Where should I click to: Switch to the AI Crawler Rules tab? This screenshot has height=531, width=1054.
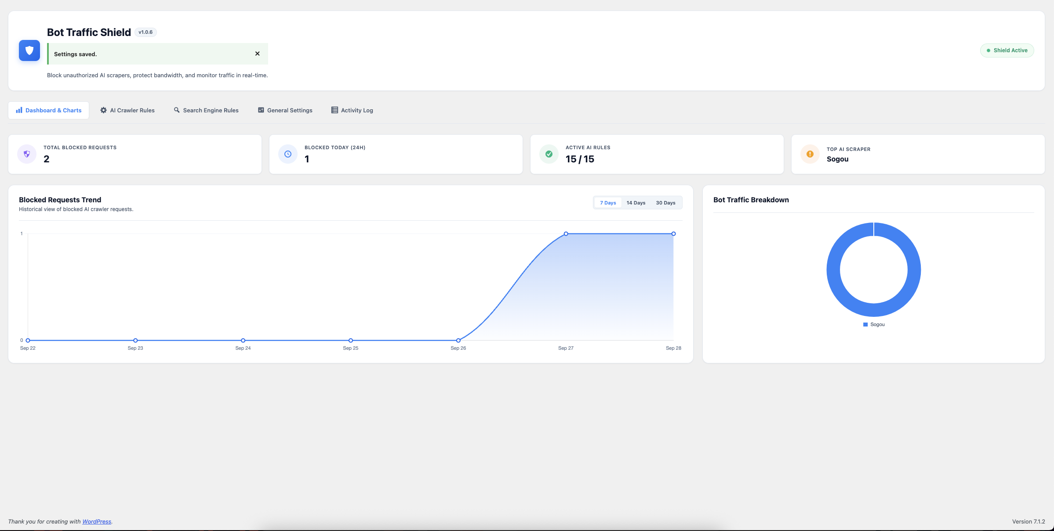click(127, 110)
